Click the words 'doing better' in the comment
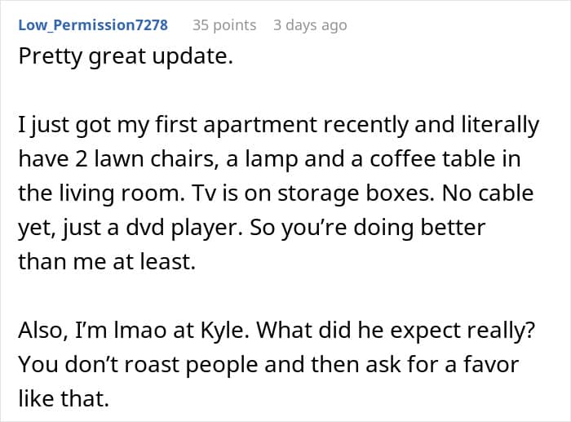 pos(419,228)
